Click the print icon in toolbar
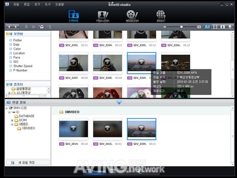 pyautogui.click(x=26, y=27)
